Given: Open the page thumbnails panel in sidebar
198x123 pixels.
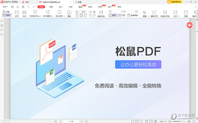Looking at the screenshot, I should click(x=2, y=25).
